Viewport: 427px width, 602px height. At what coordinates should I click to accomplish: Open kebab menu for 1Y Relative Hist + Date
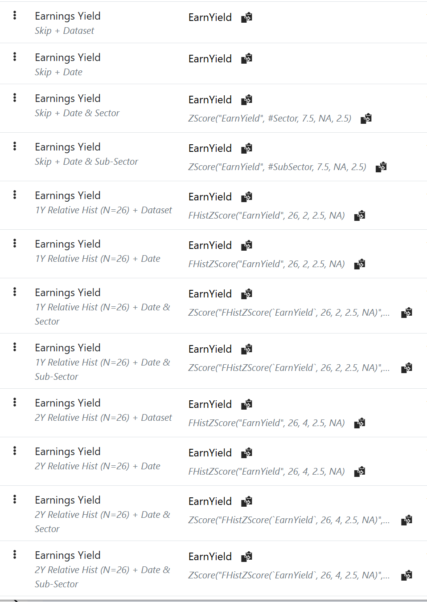15,244
